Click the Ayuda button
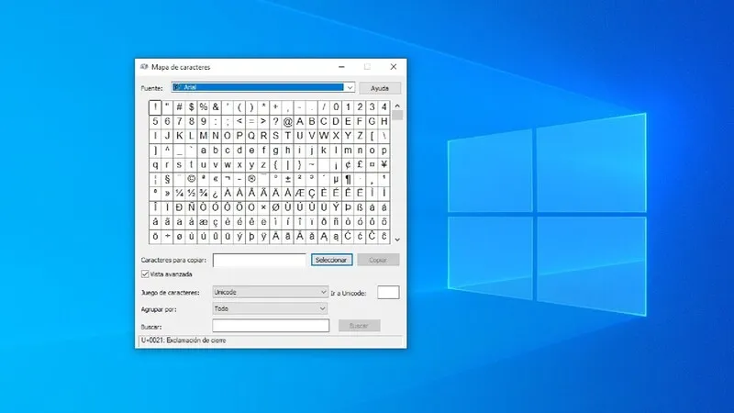 tap(380, 88)
